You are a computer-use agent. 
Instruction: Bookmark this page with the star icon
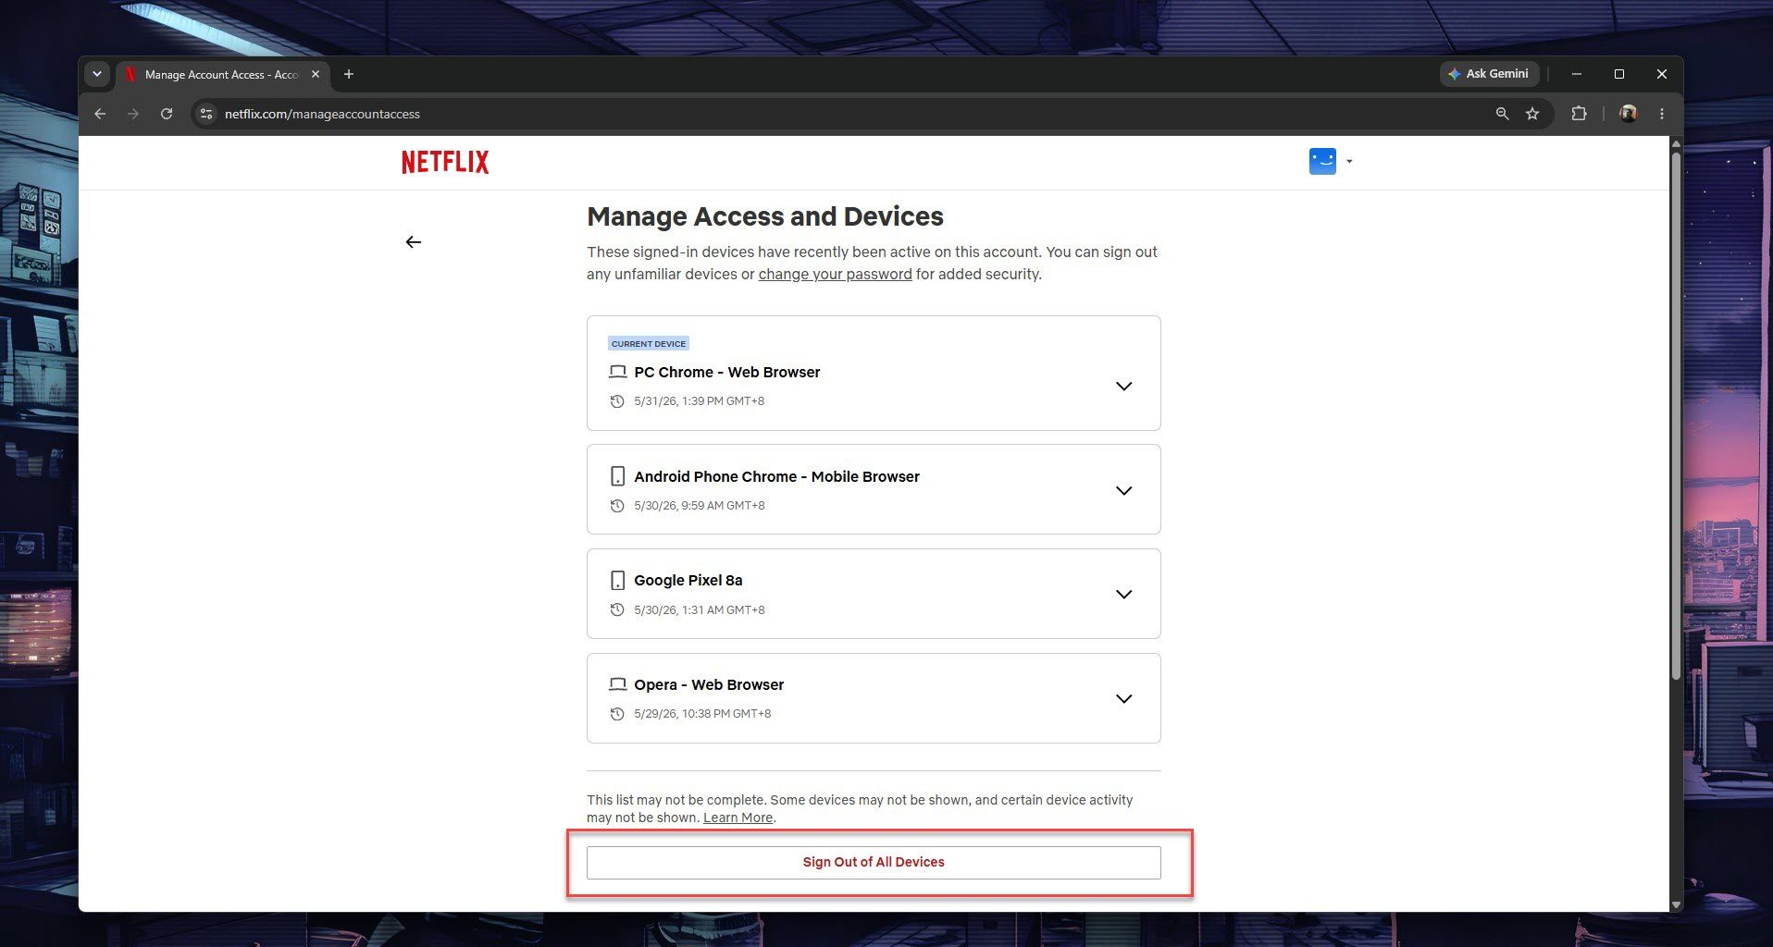coord(1532,114)
